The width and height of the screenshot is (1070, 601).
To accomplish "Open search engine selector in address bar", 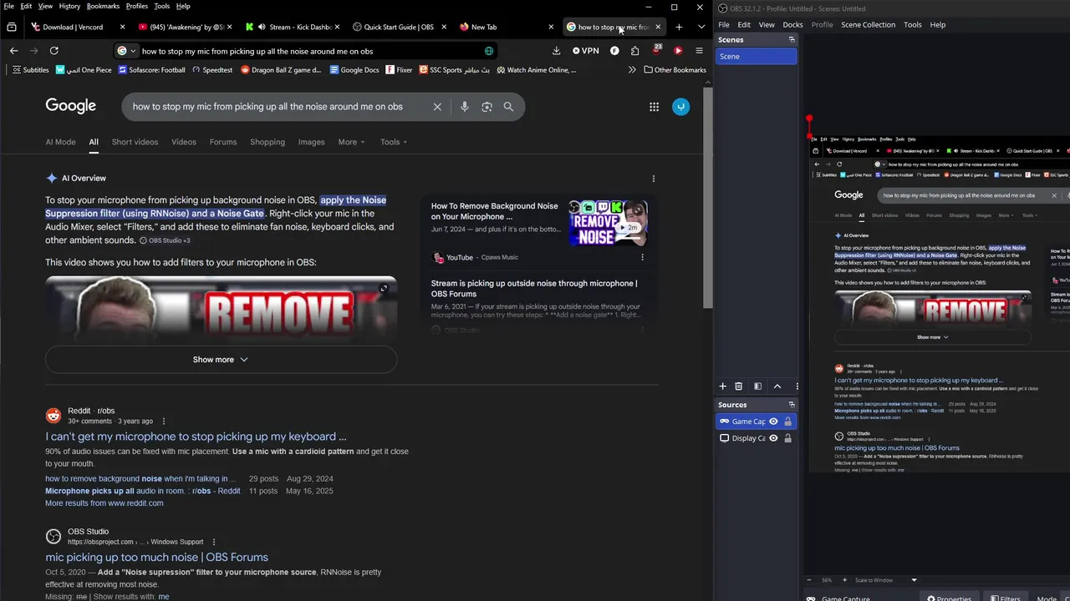I will [x=126, y=51].
